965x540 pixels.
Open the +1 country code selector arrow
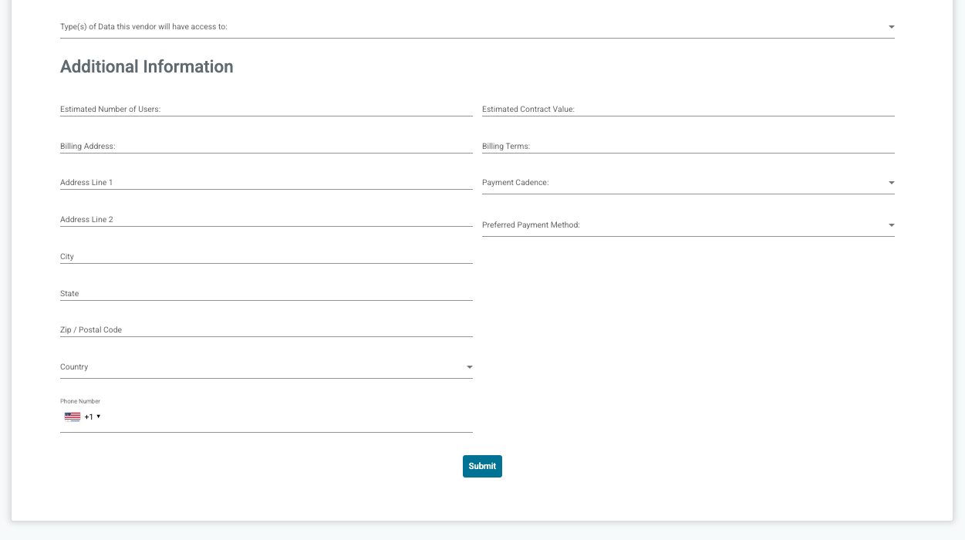pos(98,417)
